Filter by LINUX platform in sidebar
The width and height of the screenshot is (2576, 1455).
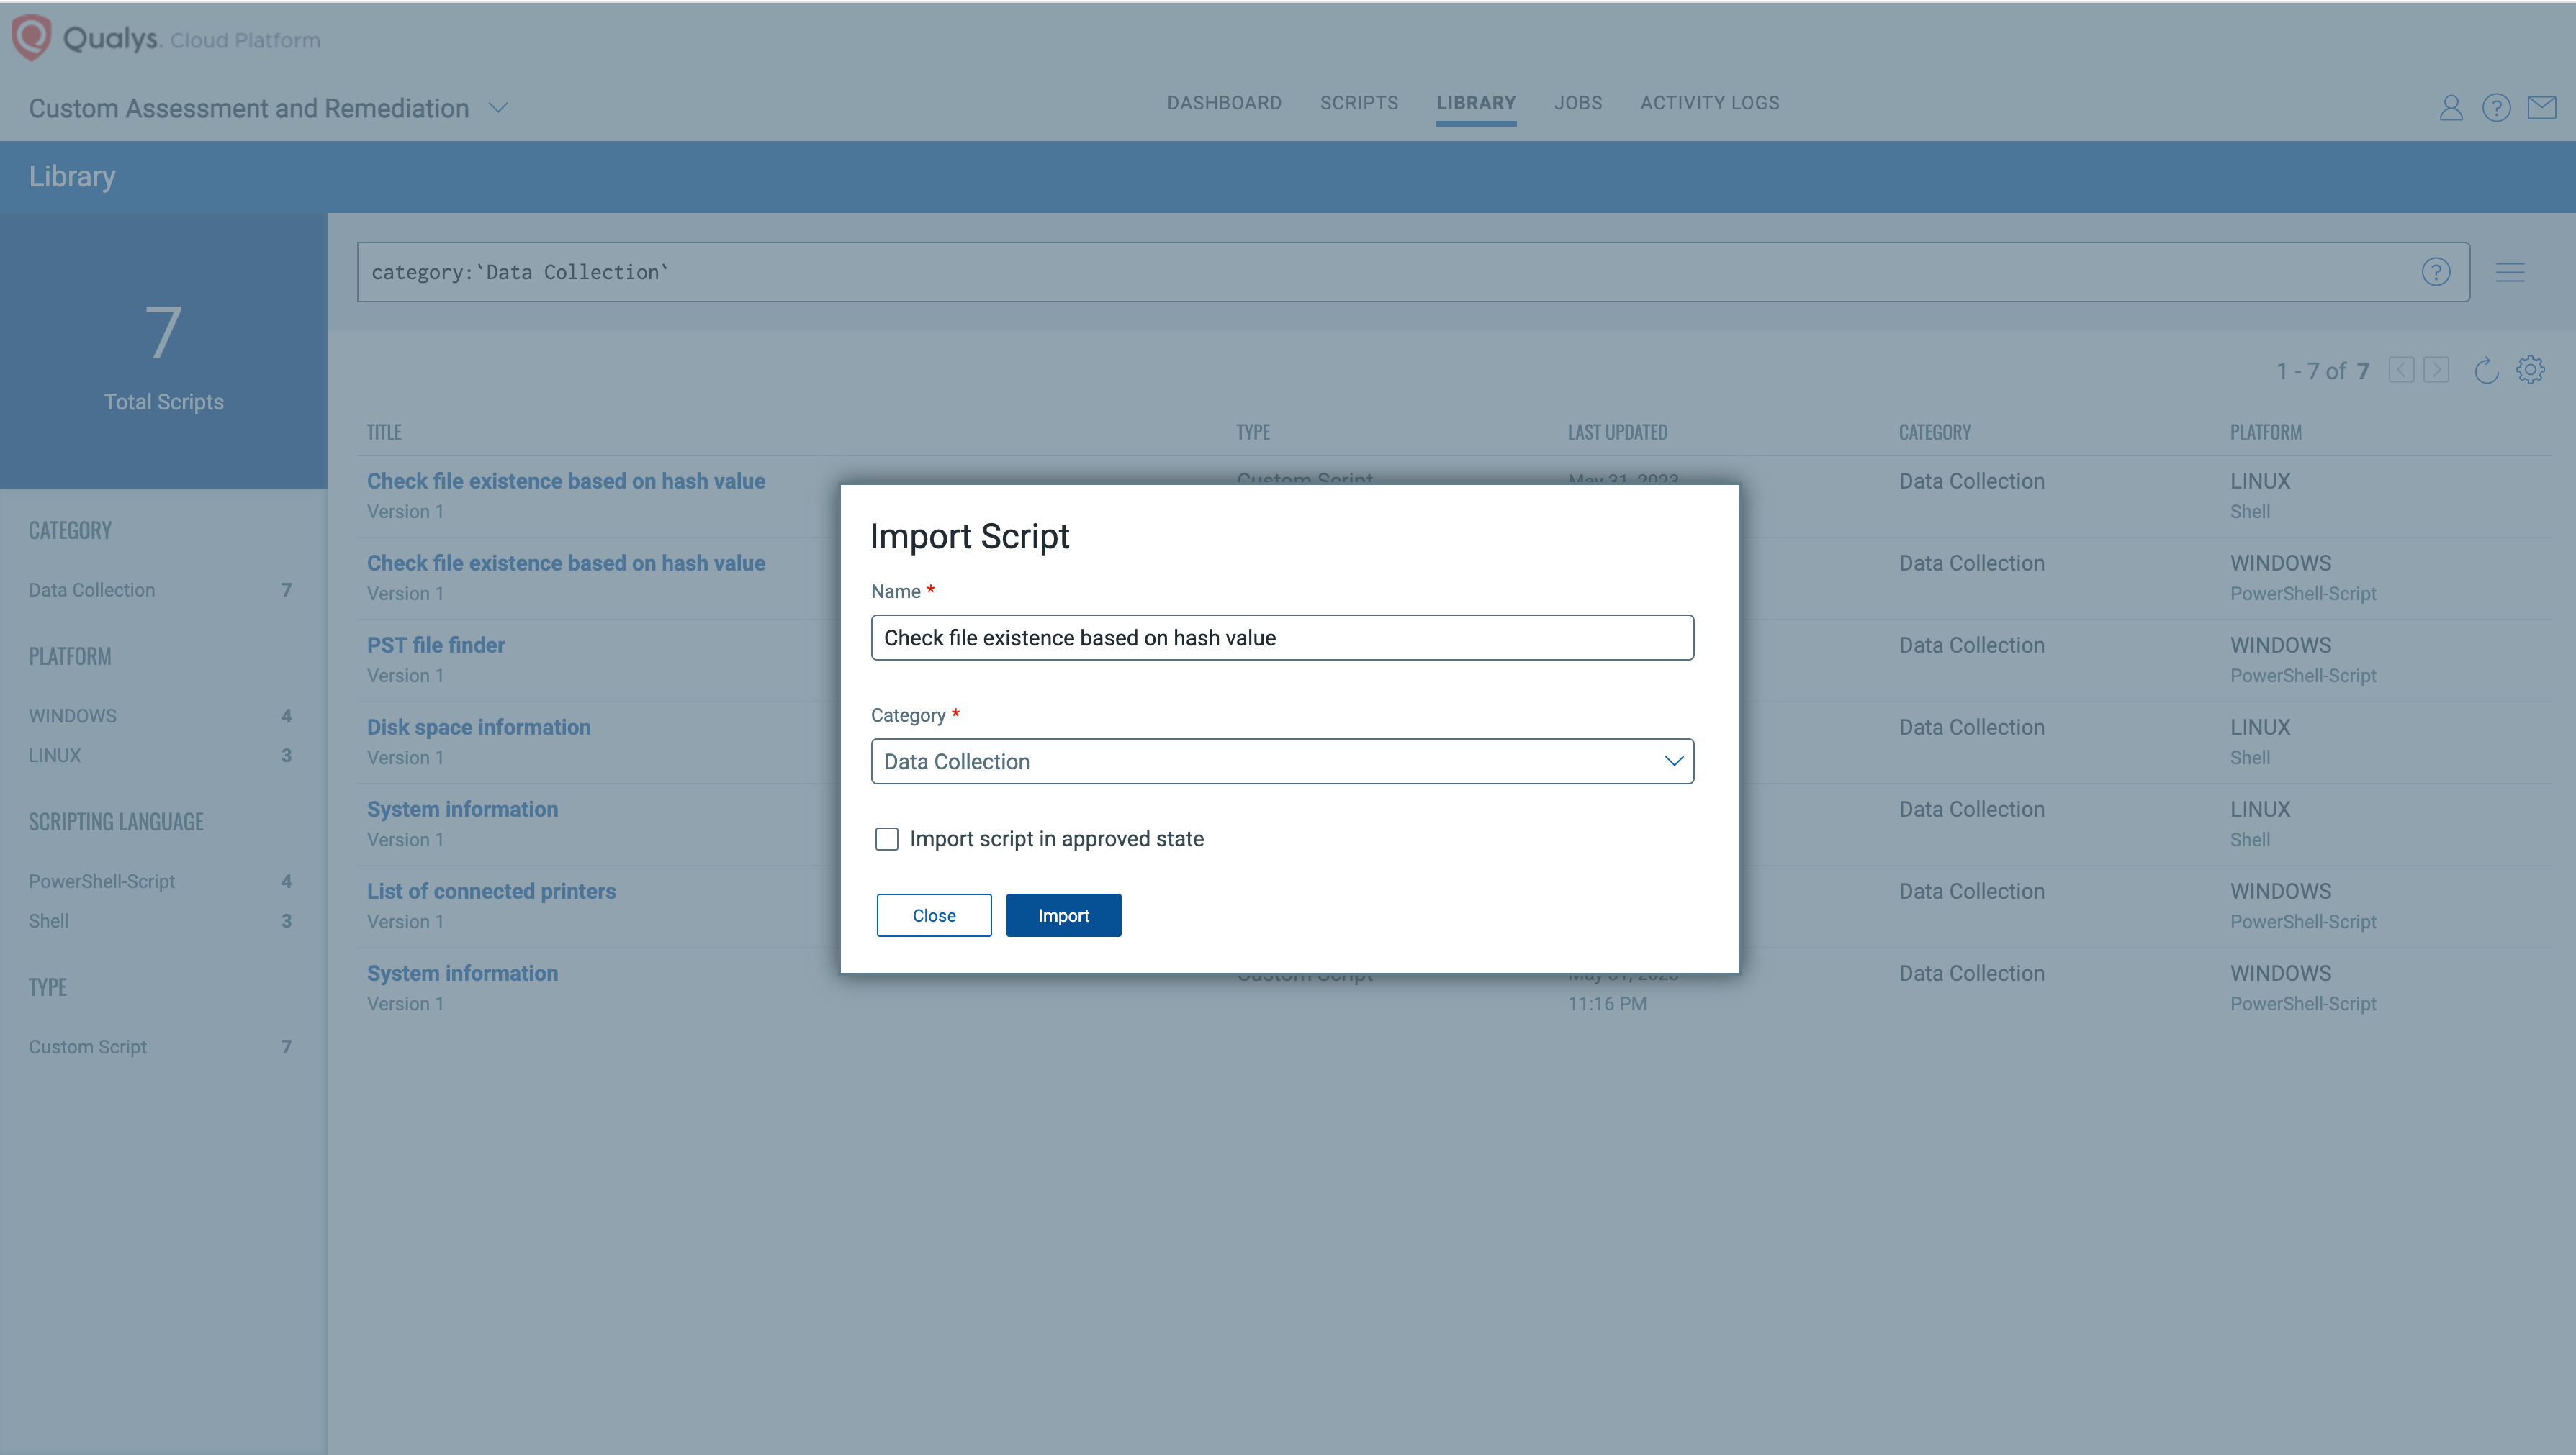[55, 756]
